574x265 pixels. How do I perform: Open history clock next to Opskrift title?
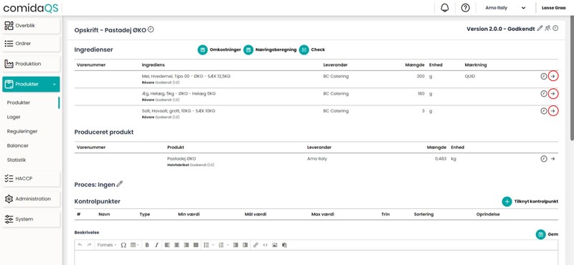pos(151,29)
